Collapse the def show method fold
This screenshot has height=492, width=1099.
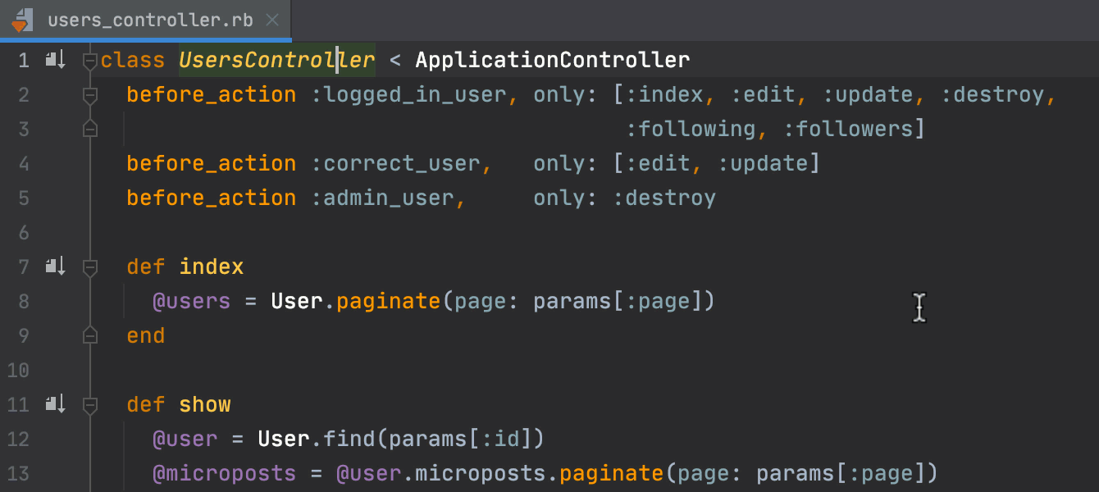[x=90, y=405]
